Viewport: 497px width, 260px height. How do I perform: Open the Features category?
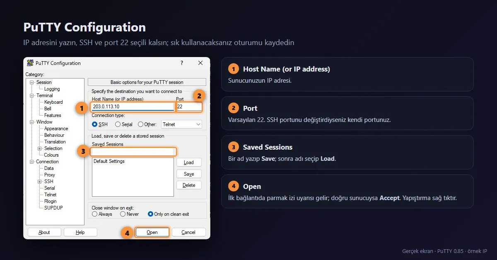tap(53, 115)
